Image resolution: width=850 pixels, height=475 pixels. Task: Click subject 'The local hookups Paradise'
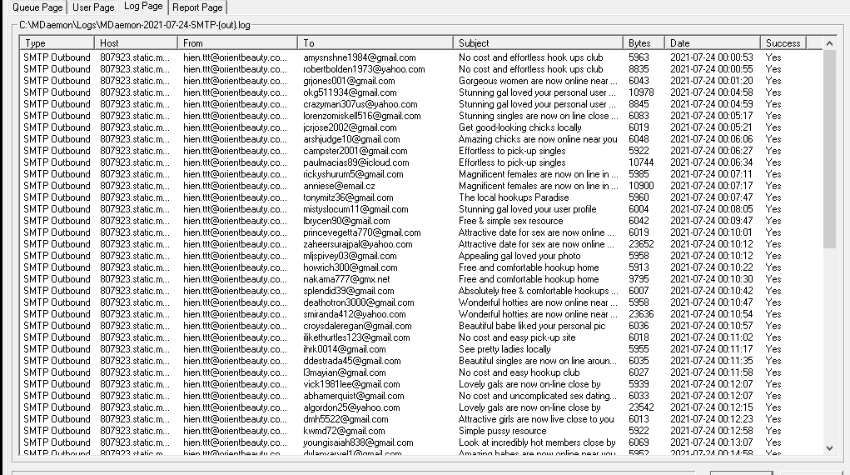514,197
